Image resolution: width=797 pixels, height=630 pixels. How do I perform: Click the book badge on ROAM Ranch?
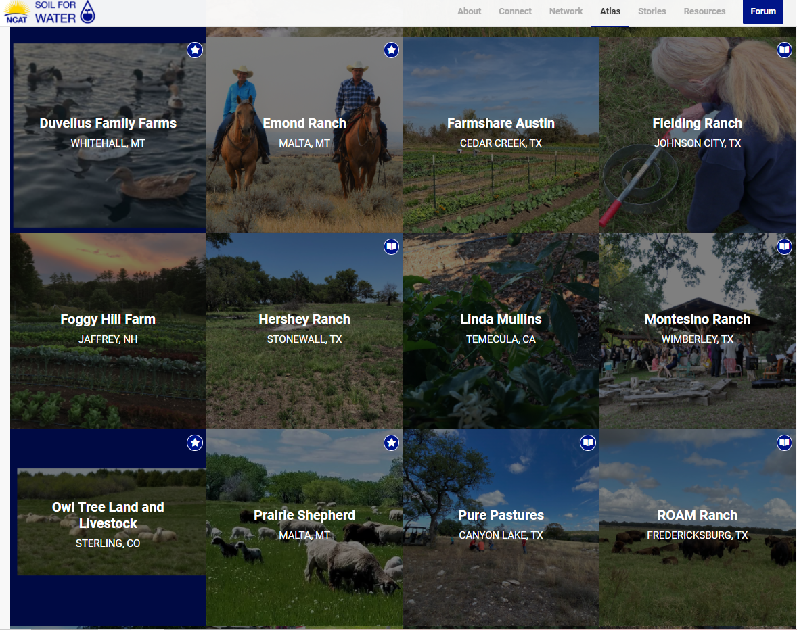[784, 443]
